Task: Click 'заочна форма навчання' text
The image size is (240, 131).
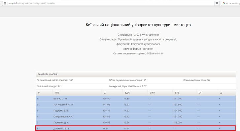Action: [138, 49]
